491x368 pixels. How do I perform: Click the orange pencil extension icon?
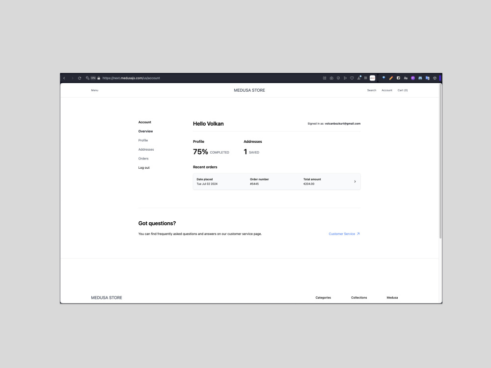tap(391, 78)
